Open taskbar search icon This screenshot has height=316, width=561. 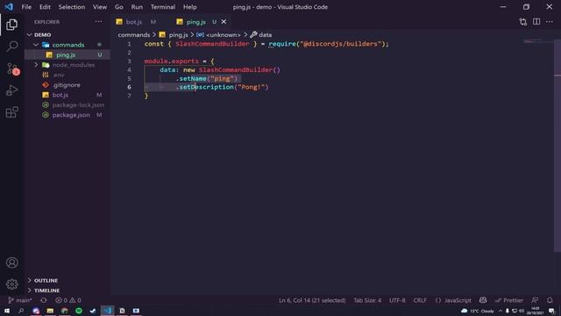tap(21, 311)
